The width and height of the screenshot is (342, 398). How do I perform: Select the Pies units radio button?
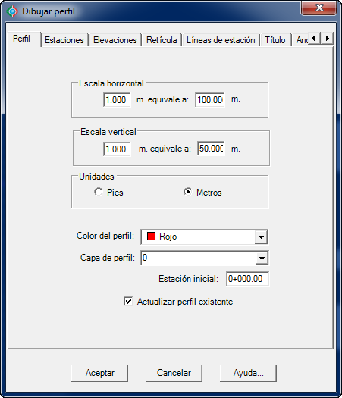point(98,192)
